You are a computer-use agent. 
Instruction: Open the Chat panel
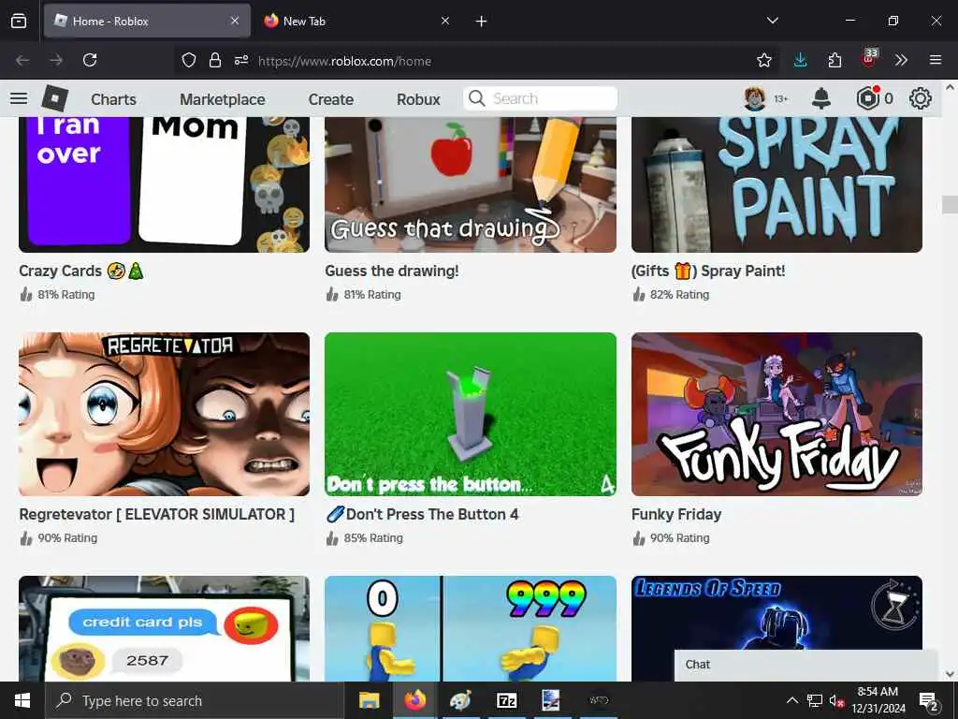806,666
